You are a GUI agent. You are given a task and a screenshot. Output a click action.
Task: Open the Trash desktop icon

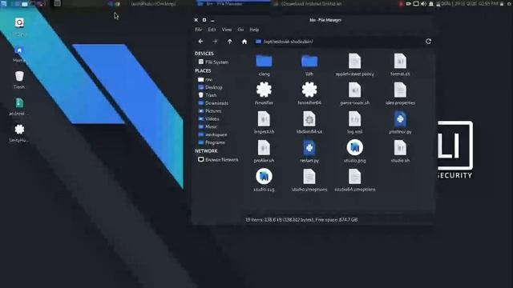click(x=19, y=80)
